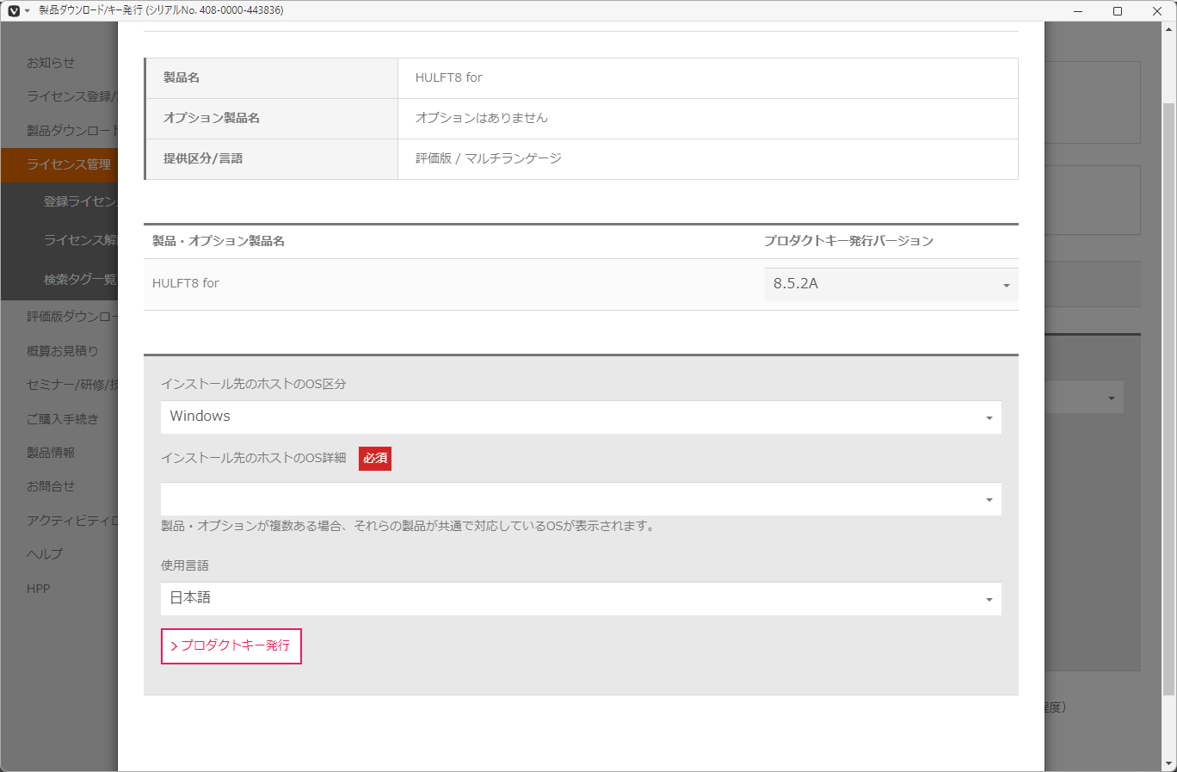Open ライセンス登録 in the sidebar
This screenshot has height=772, width=1177.
[x=71, y=96]
